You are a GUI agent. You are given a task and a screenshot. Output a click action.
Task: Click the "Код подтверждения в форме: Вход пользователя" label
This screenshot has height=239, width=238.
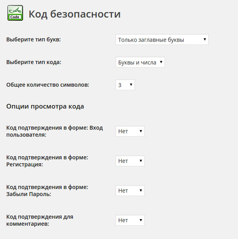click(x=55, y=131)
